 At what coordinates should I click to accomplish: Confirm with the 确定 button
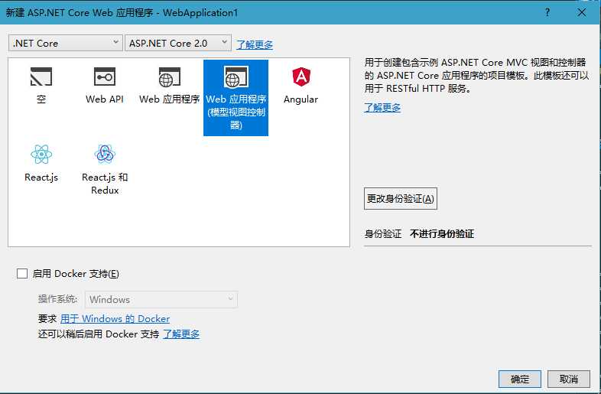[x=520, y=379]
